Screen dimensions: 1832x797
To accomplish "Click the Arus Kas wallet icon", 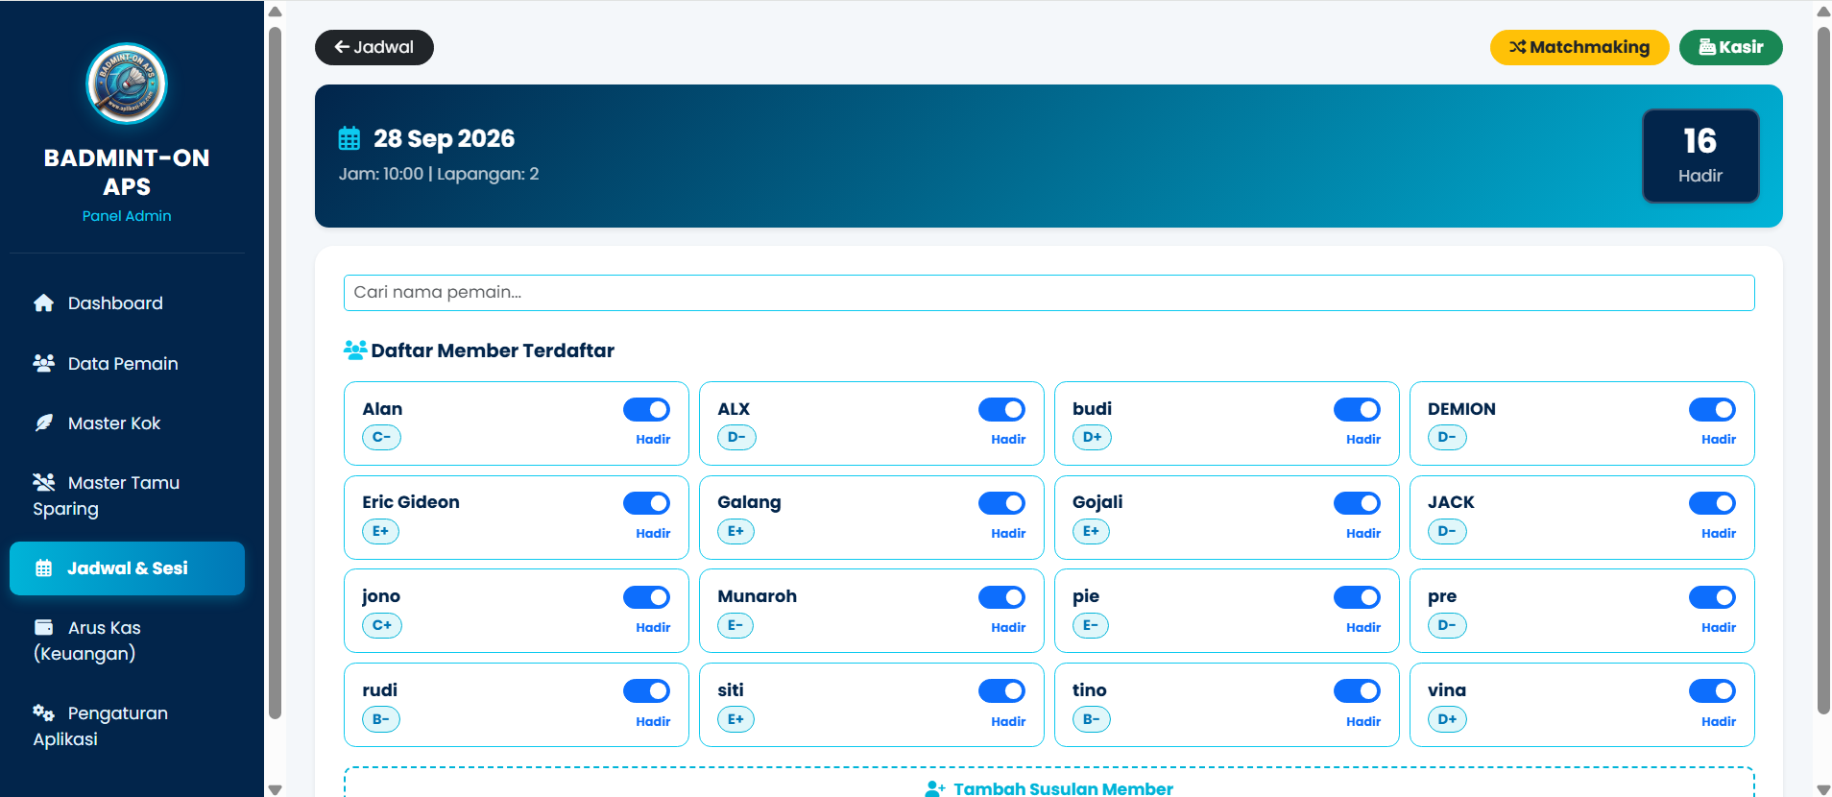I will click(x=43, y=627).
